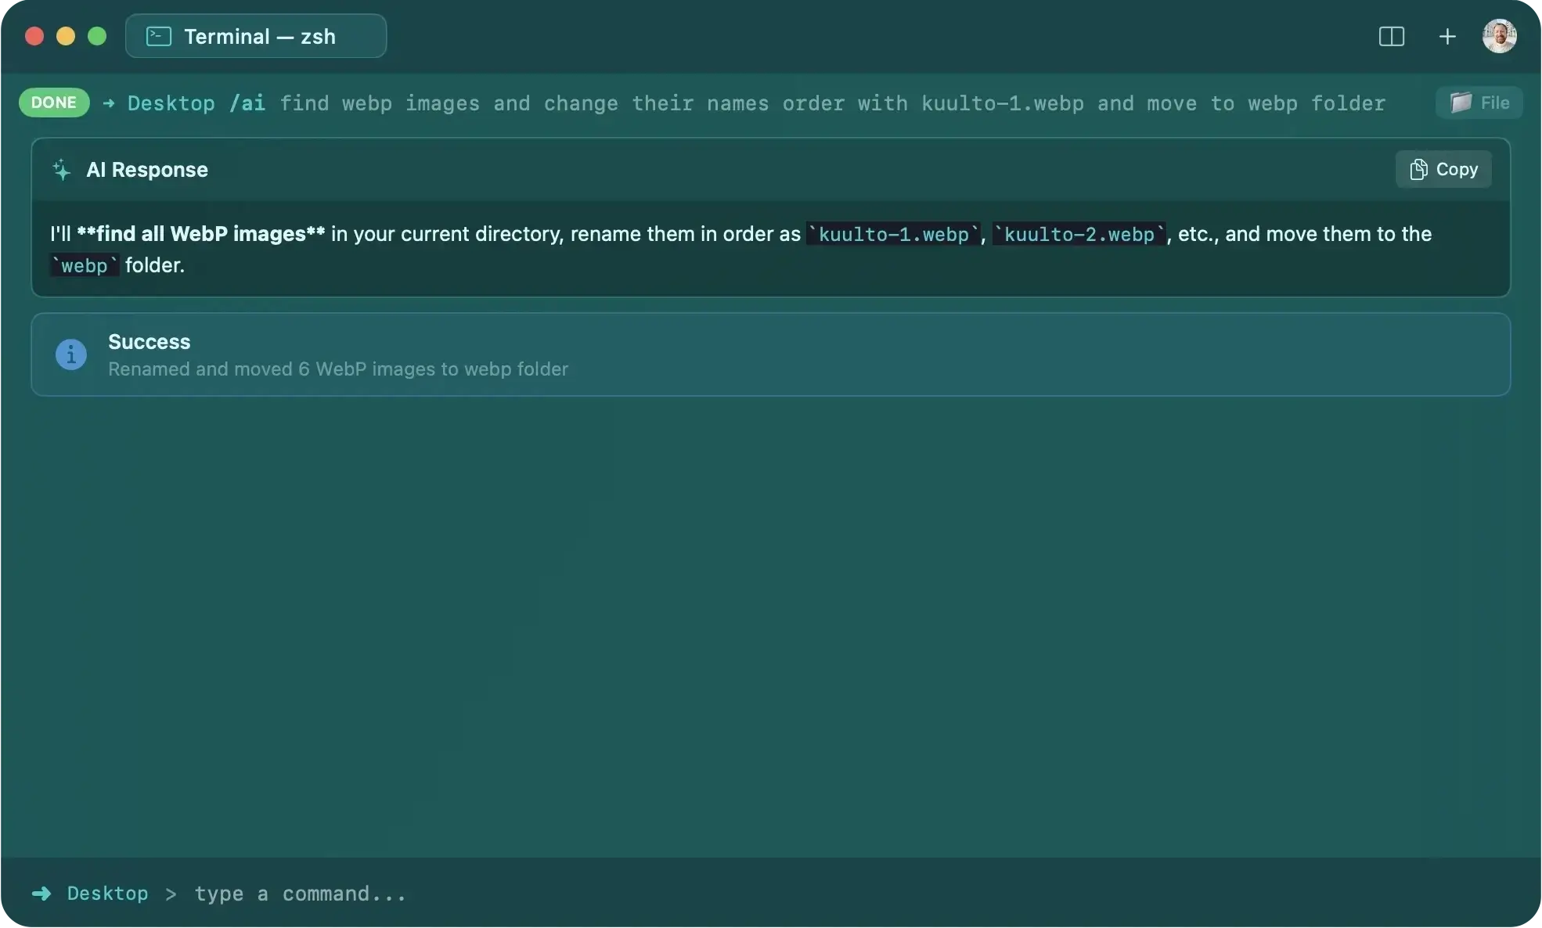The image size is (1542, 928).
Task: Click the Success notification block
Action: (x=770, y=354)
